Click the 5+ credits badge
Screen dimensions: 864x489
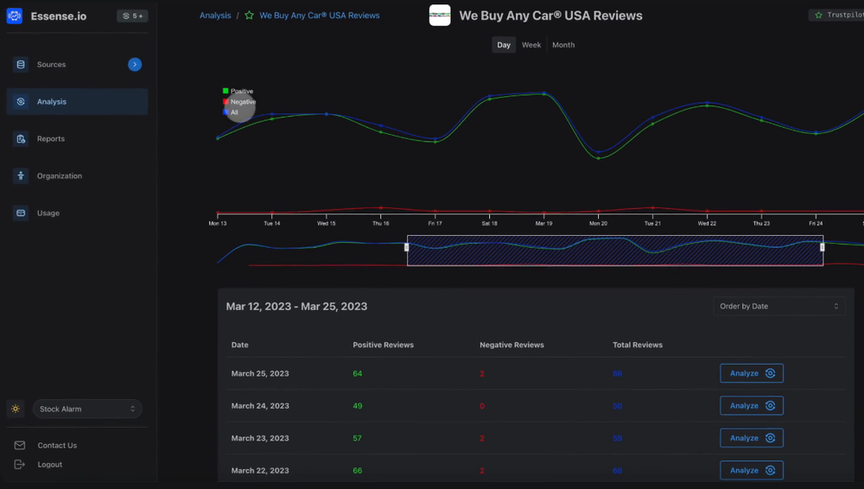click(x=132, y=16)
